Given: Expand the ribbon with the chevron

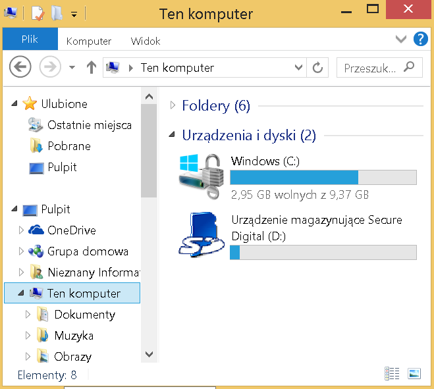Looking at the screenshot, I should [x=401, y=39].
